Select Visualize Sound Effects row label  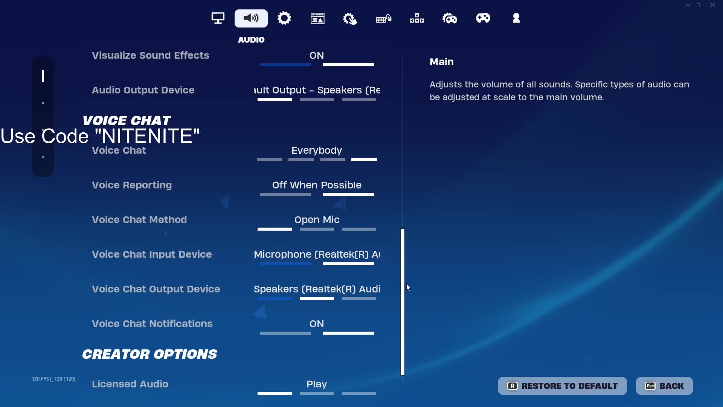point(151,55)
